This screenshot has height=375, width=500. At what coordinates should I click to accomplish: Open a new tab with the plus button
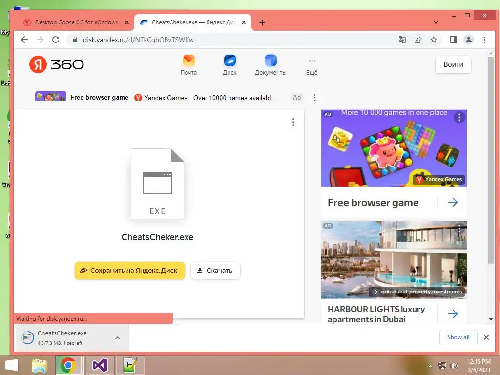pos(262,22)
